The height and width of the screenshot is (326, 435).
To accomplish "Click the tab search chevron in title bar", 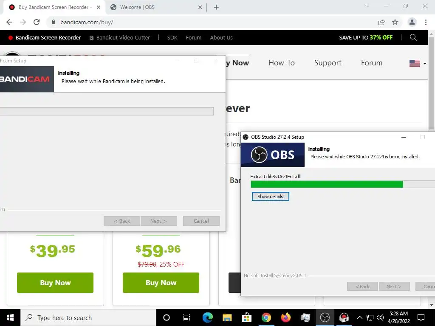I will (x=367, y=6).
